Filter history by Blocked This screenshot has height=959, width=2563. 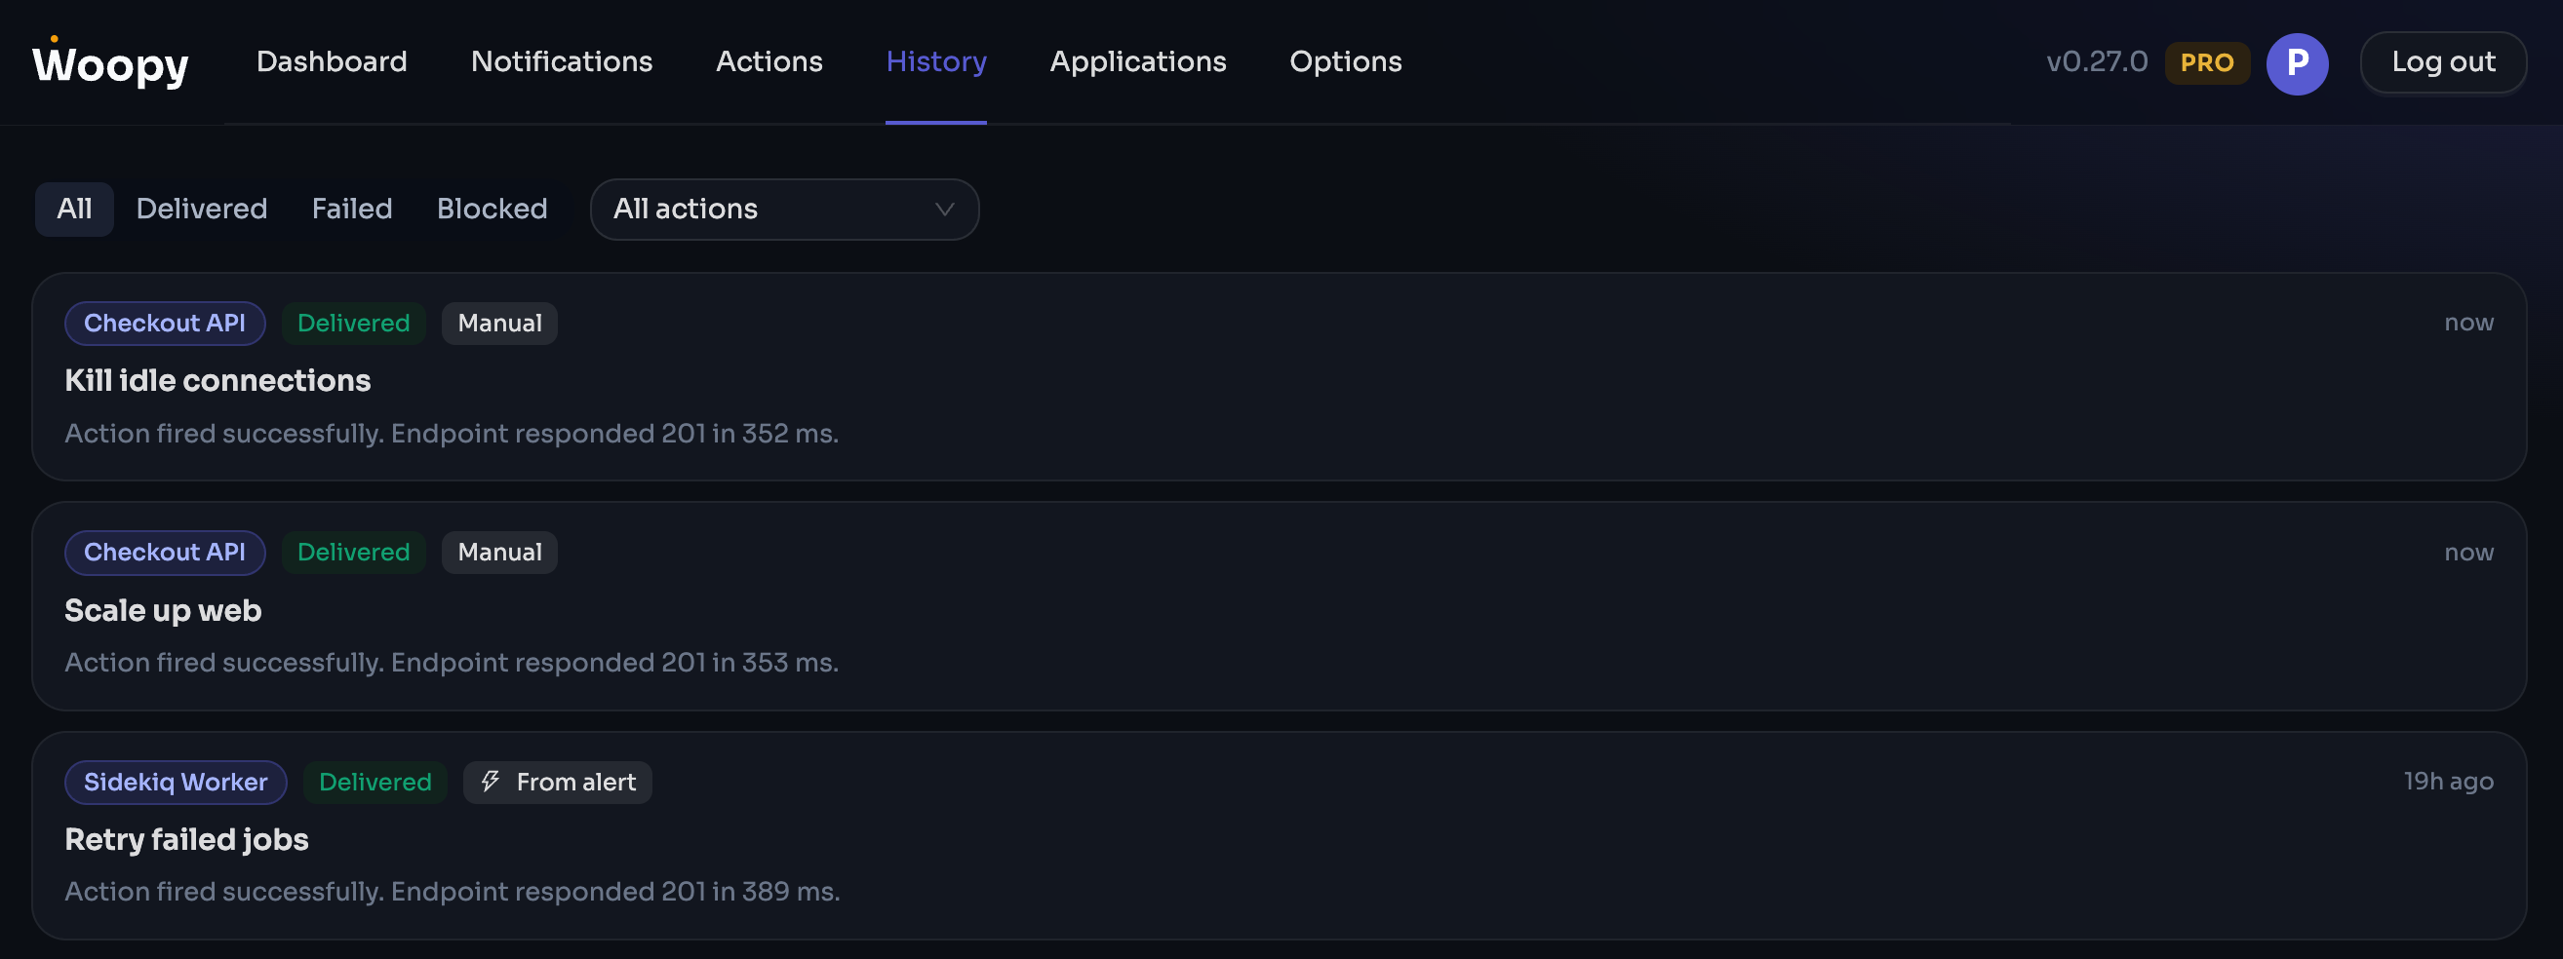tap(493, 209)
